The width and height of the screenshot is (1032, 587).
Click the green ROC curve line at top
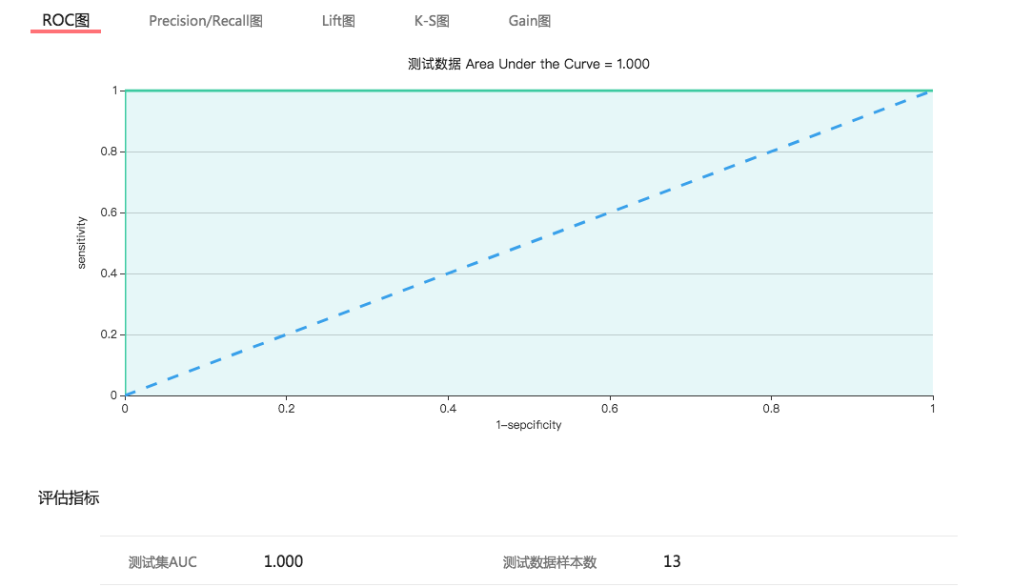click(x=529, y=91)
